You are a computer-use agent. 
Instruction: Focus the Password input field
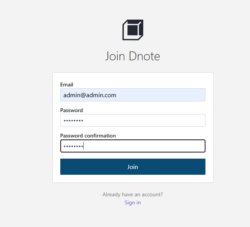[x=132, y=121]
